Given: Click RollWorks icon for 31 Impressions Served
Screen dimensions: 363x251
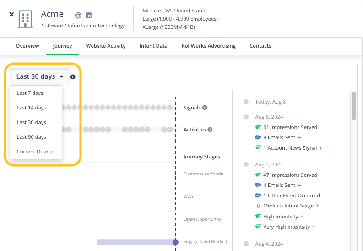Looking at the screenshot, I should 258,127.
